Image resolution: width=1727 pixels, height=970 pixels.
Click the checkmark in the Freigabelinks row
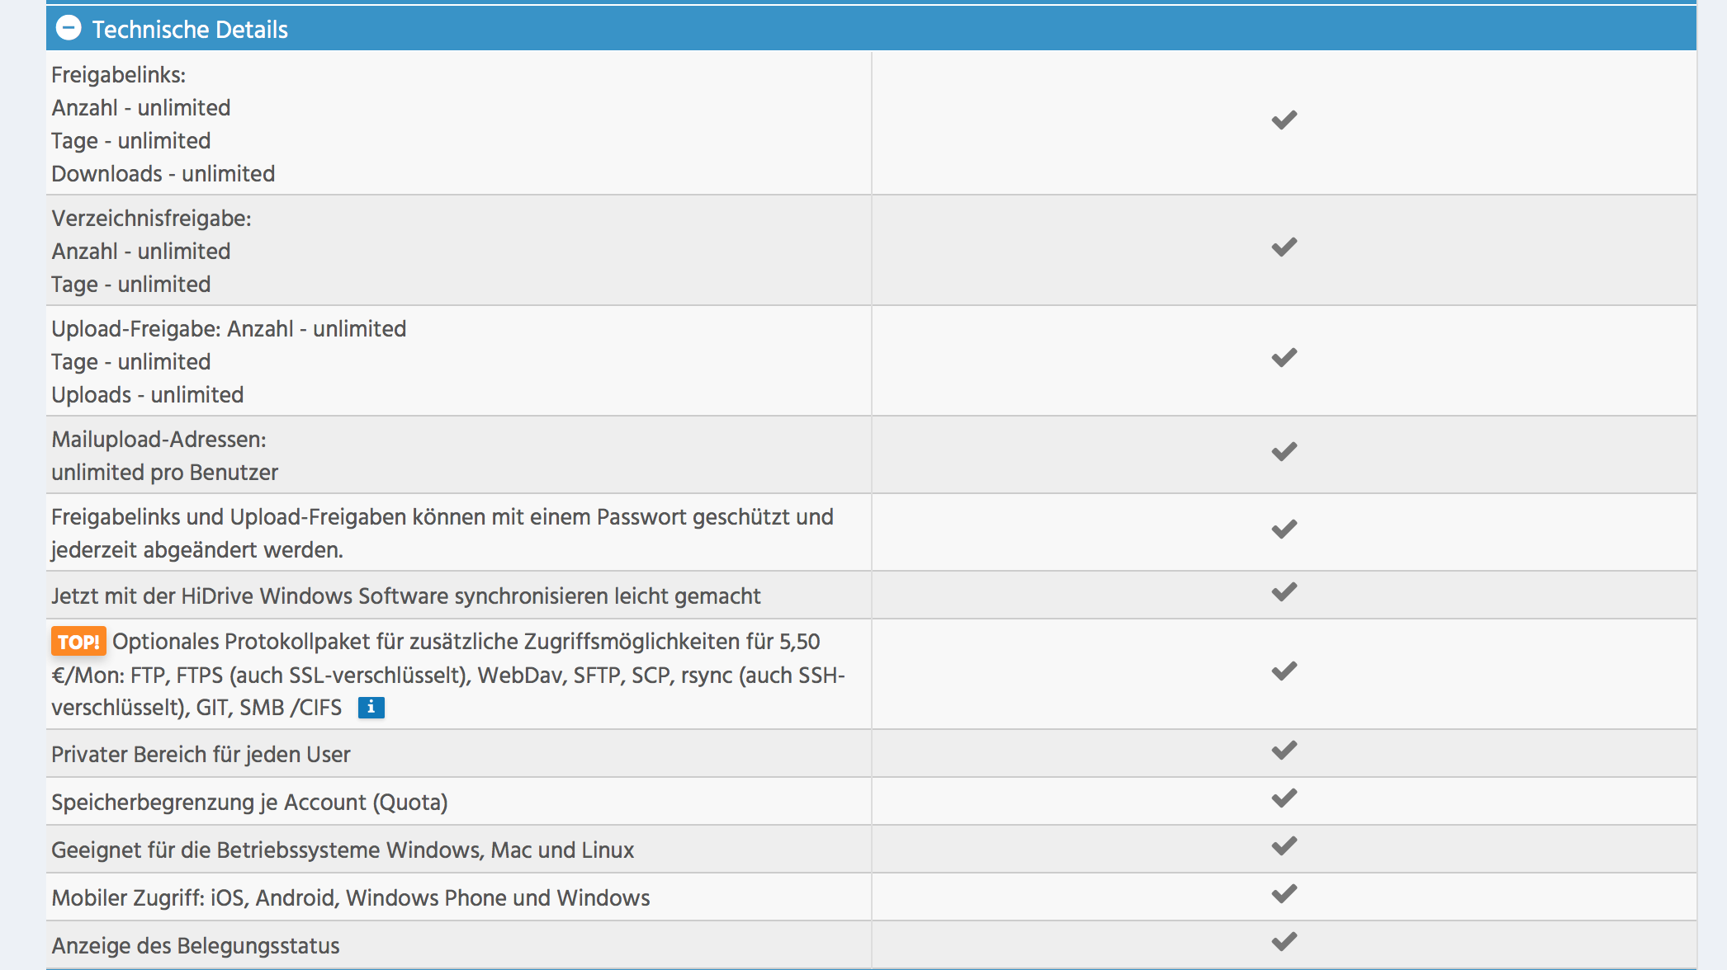tap(1284, 120)
